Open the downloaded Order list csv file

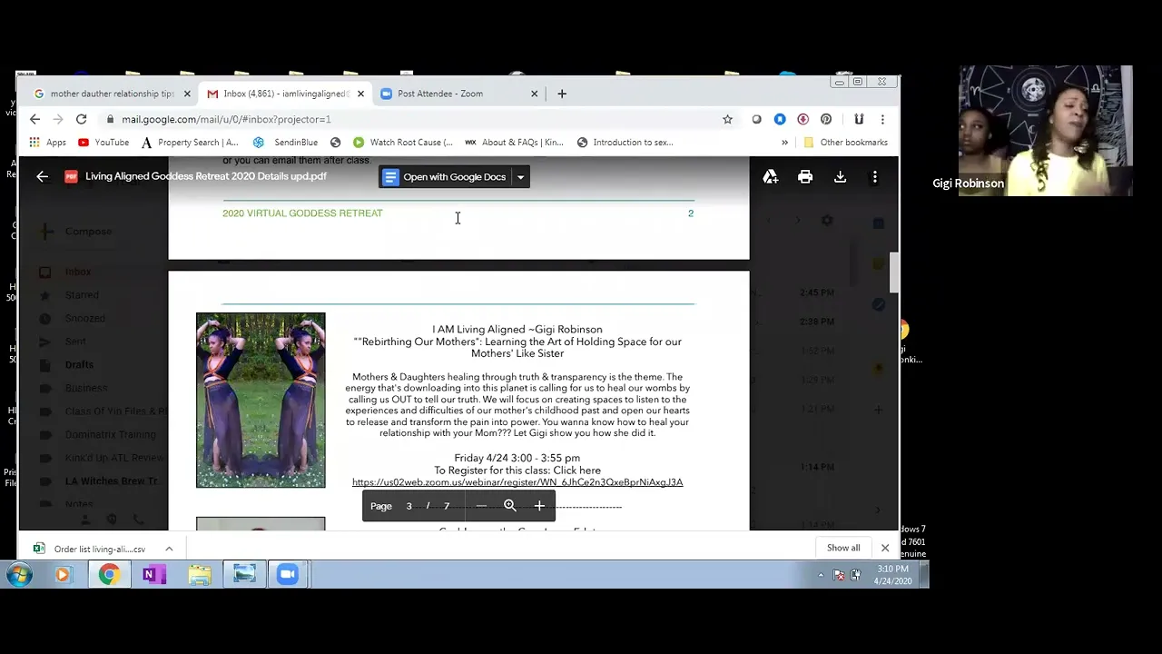[90, 549]
